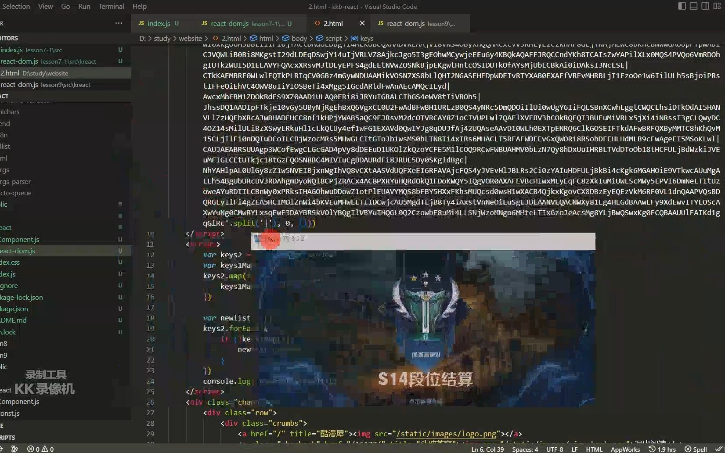Viewport: 725px width, 453px height.
Task: Click AppWorks in the status bar
Action: (625, 449)
